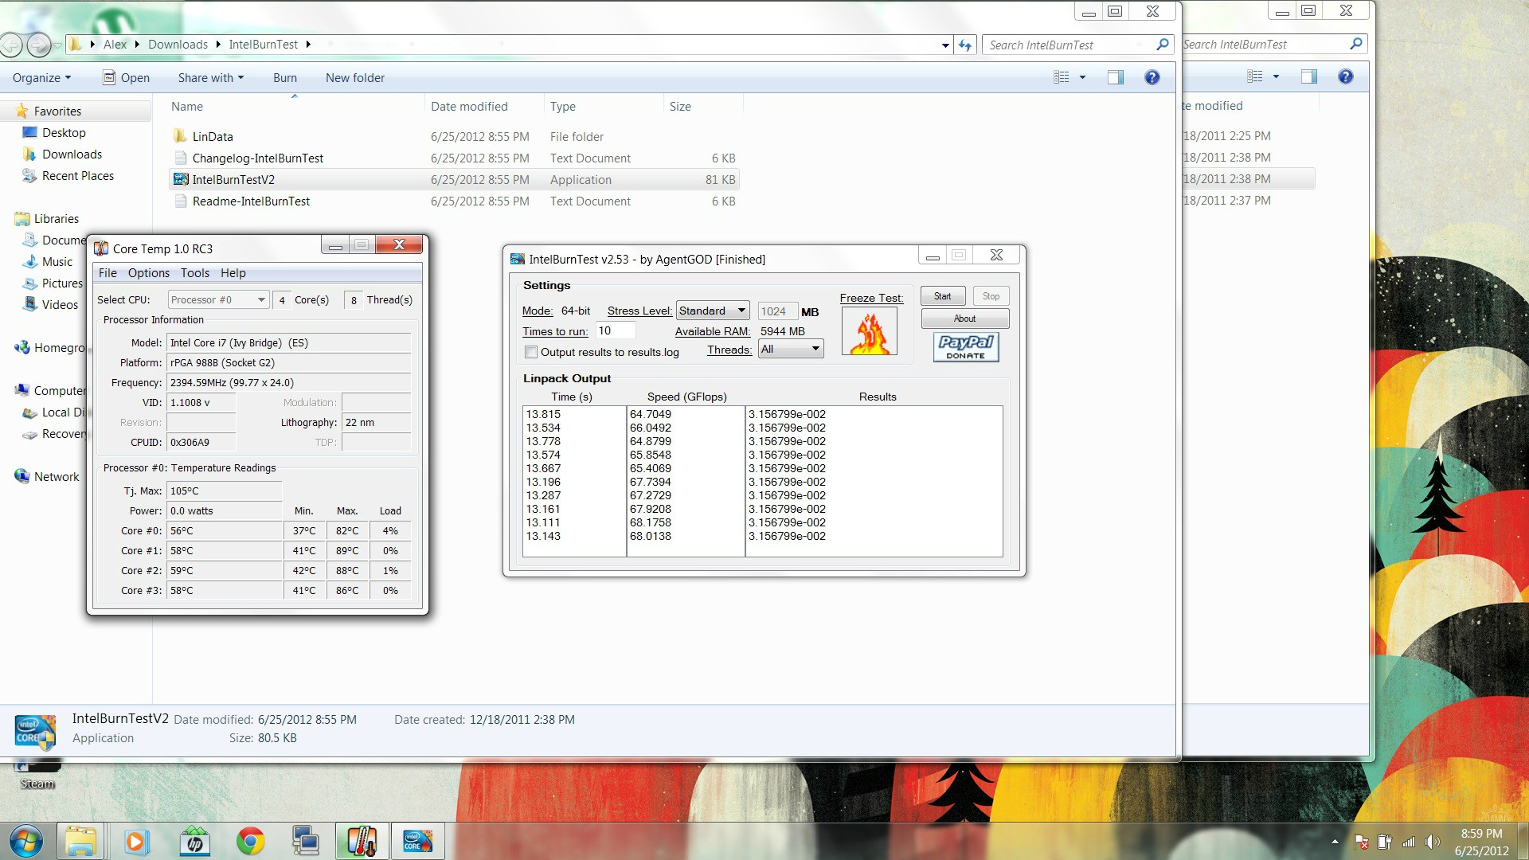The height and width of the screenshot is (860, 1529).
Task: Click the Times to run input field
Action: 616,331
